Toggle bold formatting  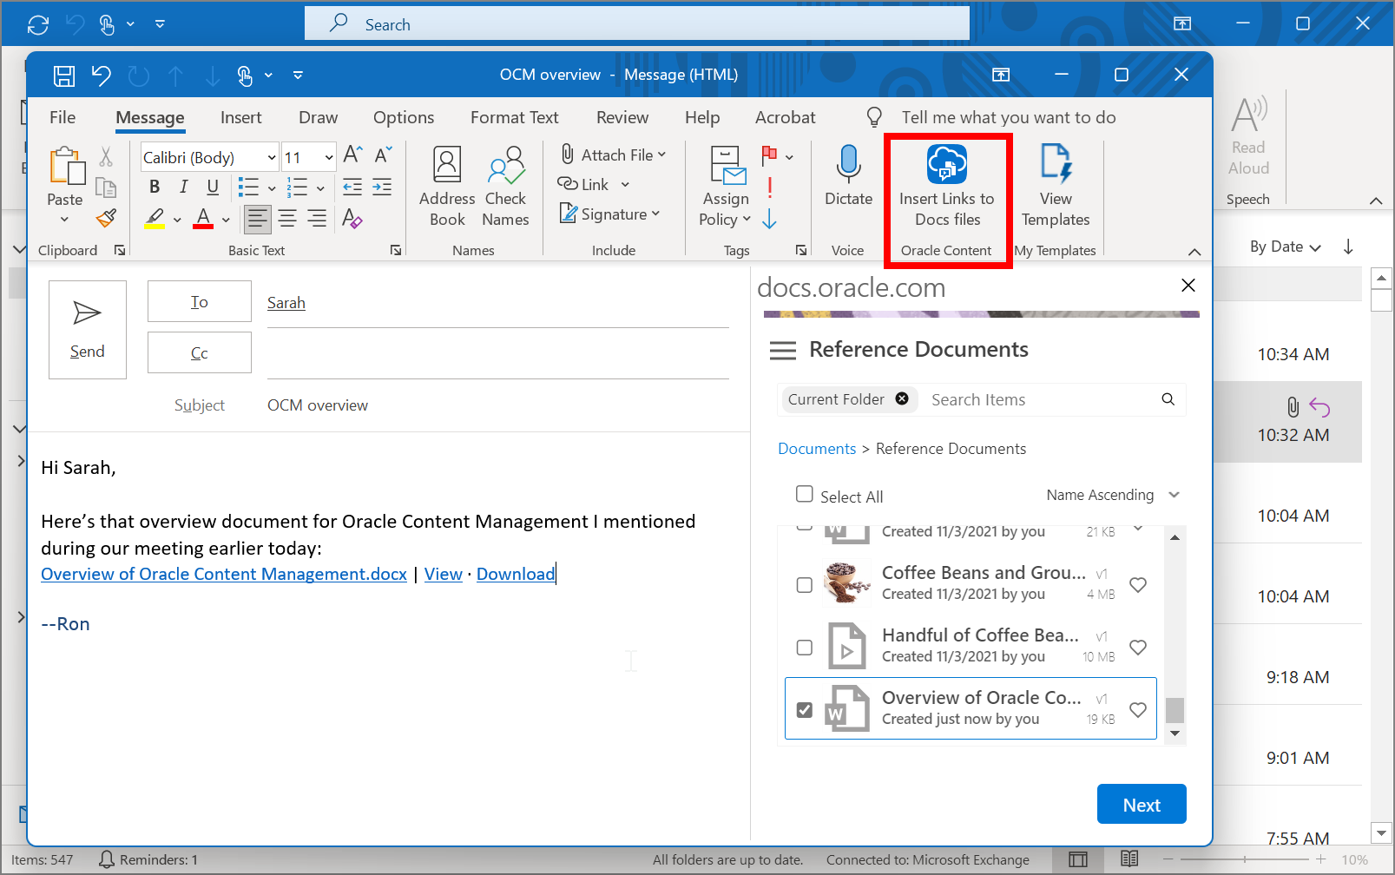[x=155, y=187]
